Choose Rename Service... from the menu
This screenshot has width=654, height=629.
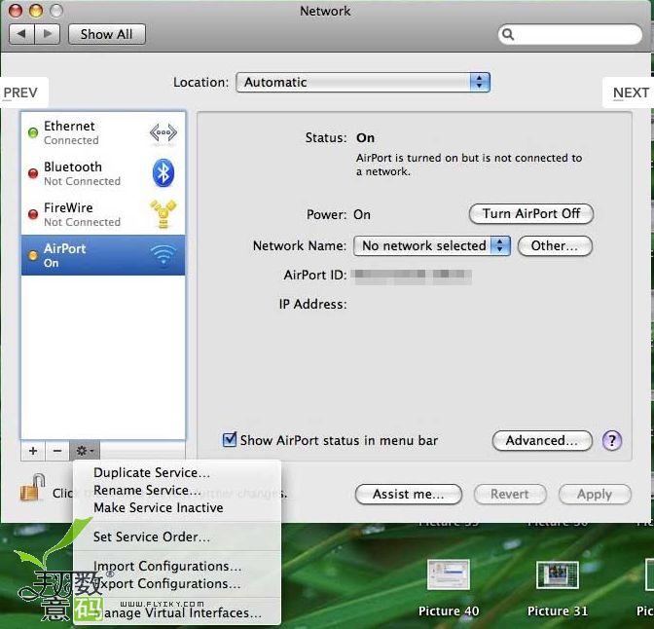tap(177, 490)
